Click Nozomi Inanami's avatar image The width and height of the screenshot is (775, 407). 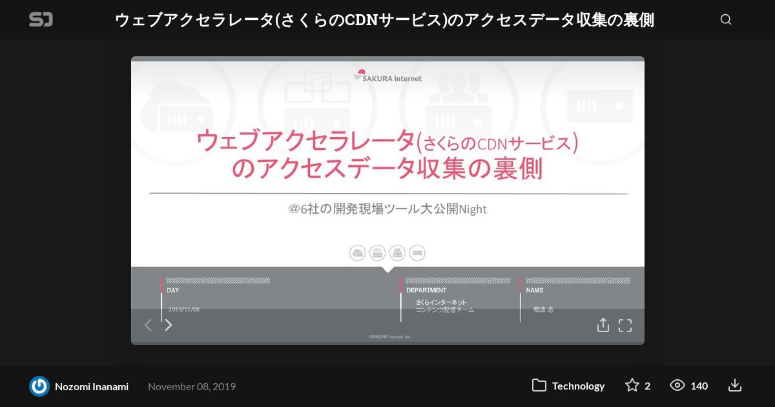39,386
